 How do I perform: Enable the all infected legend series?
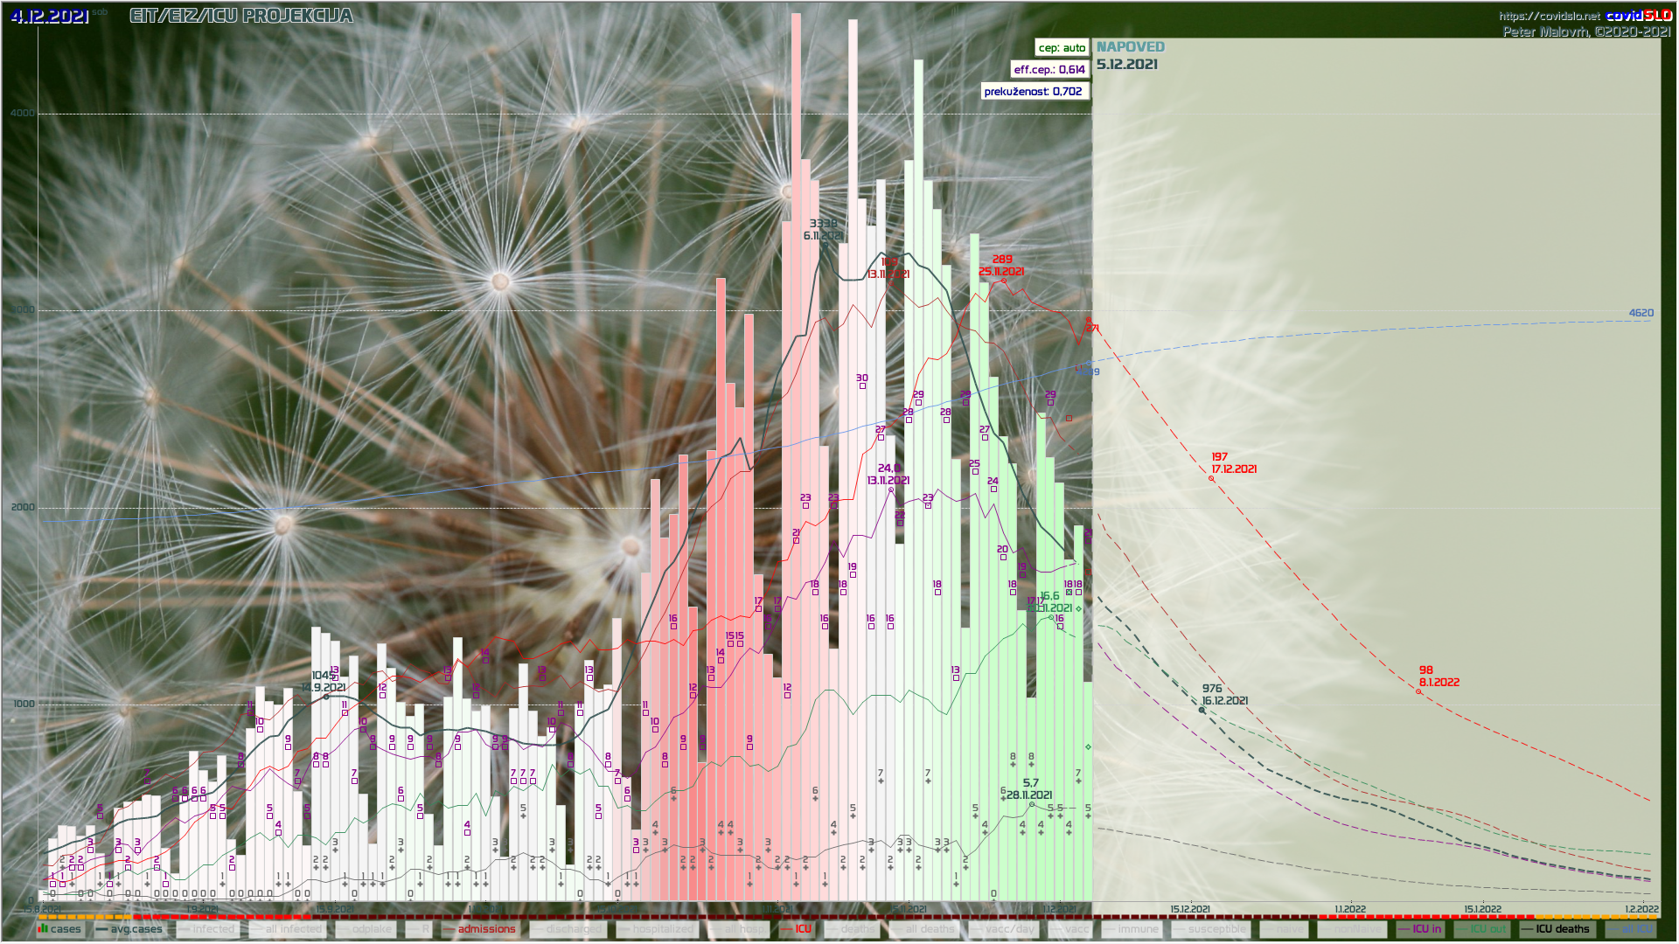point(286,929)
